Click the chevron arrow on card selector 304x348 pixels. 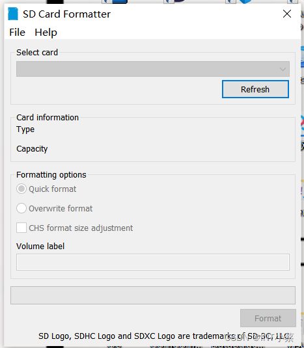pyautogui.click(x=283, y=69)
